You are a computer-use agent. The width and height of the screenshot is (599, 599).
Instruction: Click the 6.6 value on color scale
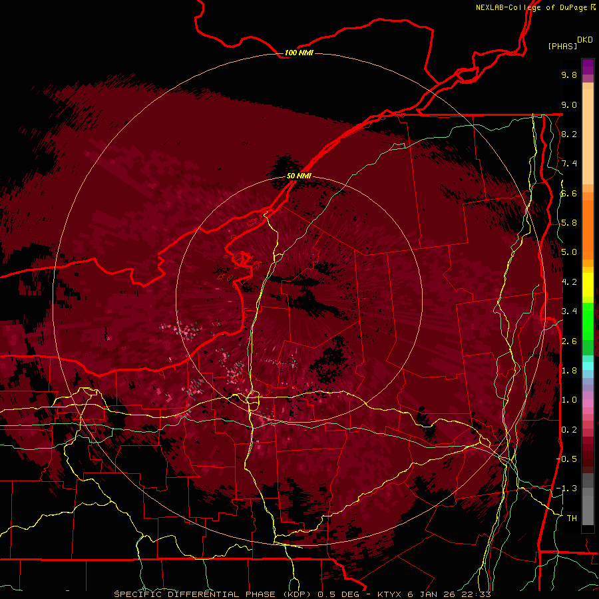tap(569, 193)
